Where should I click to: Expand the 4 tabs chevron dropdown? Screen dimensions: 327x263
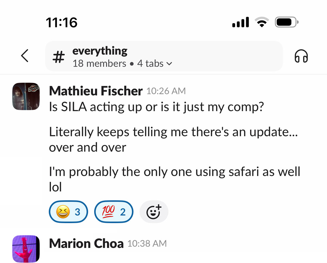click(x=169, y=64)
